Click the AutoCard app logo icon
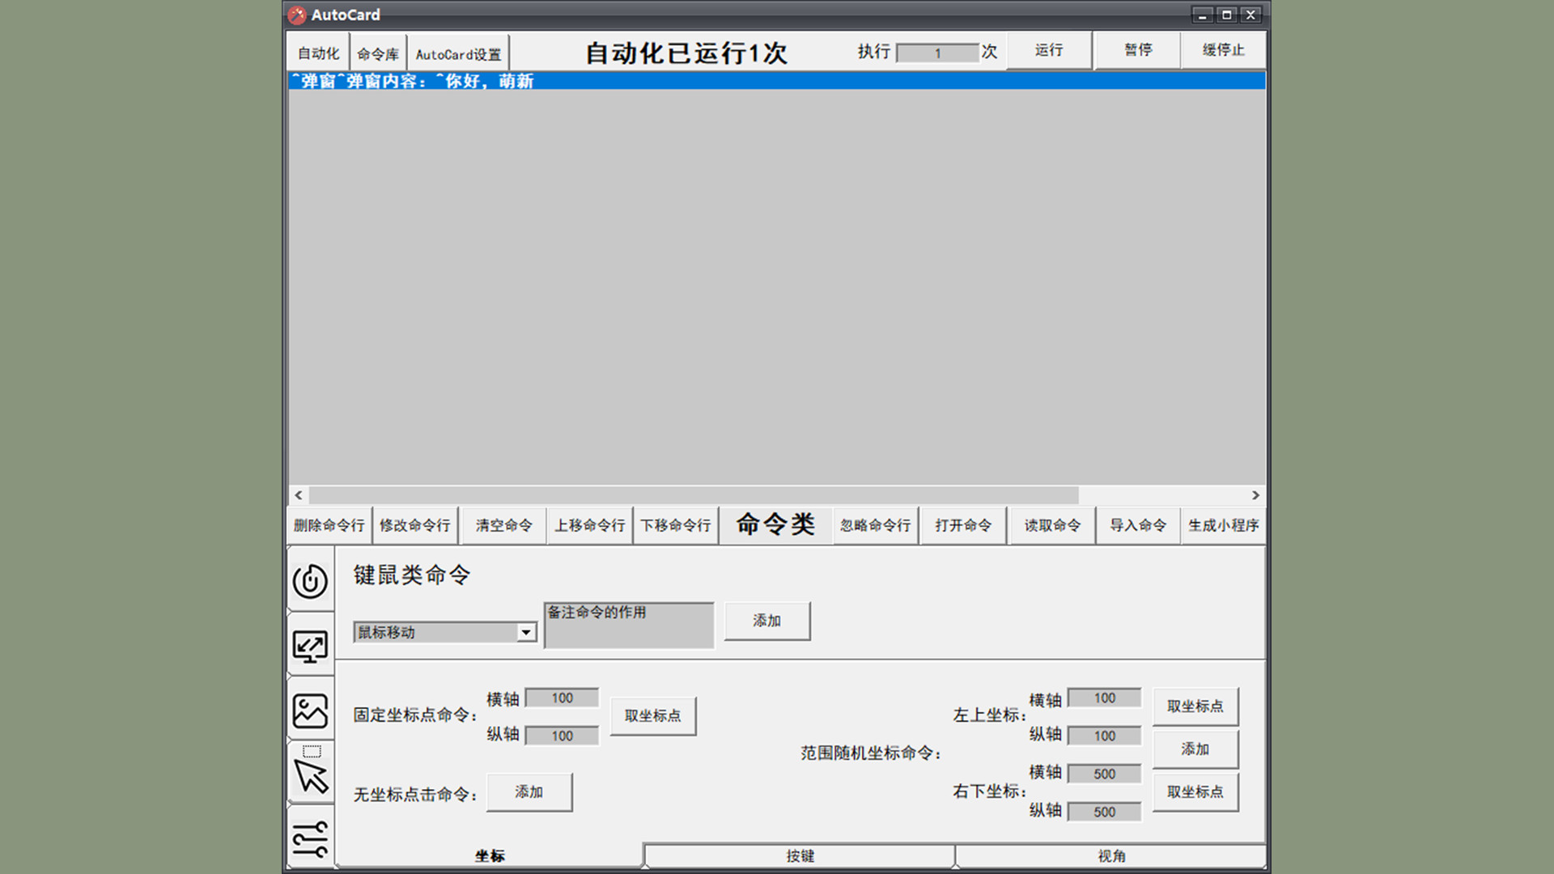Image resolution: width=1554 pixels, height=874 pixels. (297, 15)
